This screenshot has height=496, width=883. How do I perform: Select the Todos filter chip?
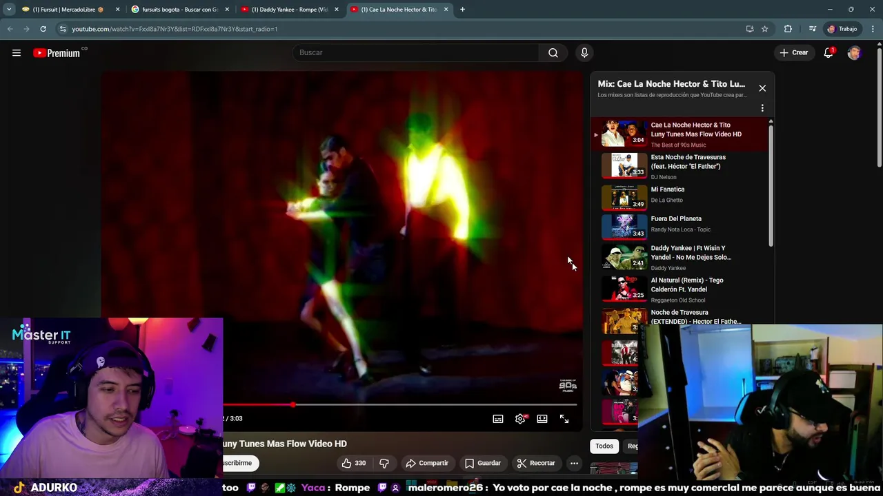[x=604, y=446]
